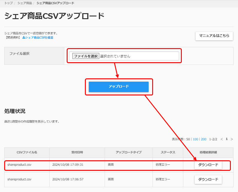This screenshot has width=238, height=192.
Task: Set display count to 50
Action: pyautogui.click(x=188, y=139)
